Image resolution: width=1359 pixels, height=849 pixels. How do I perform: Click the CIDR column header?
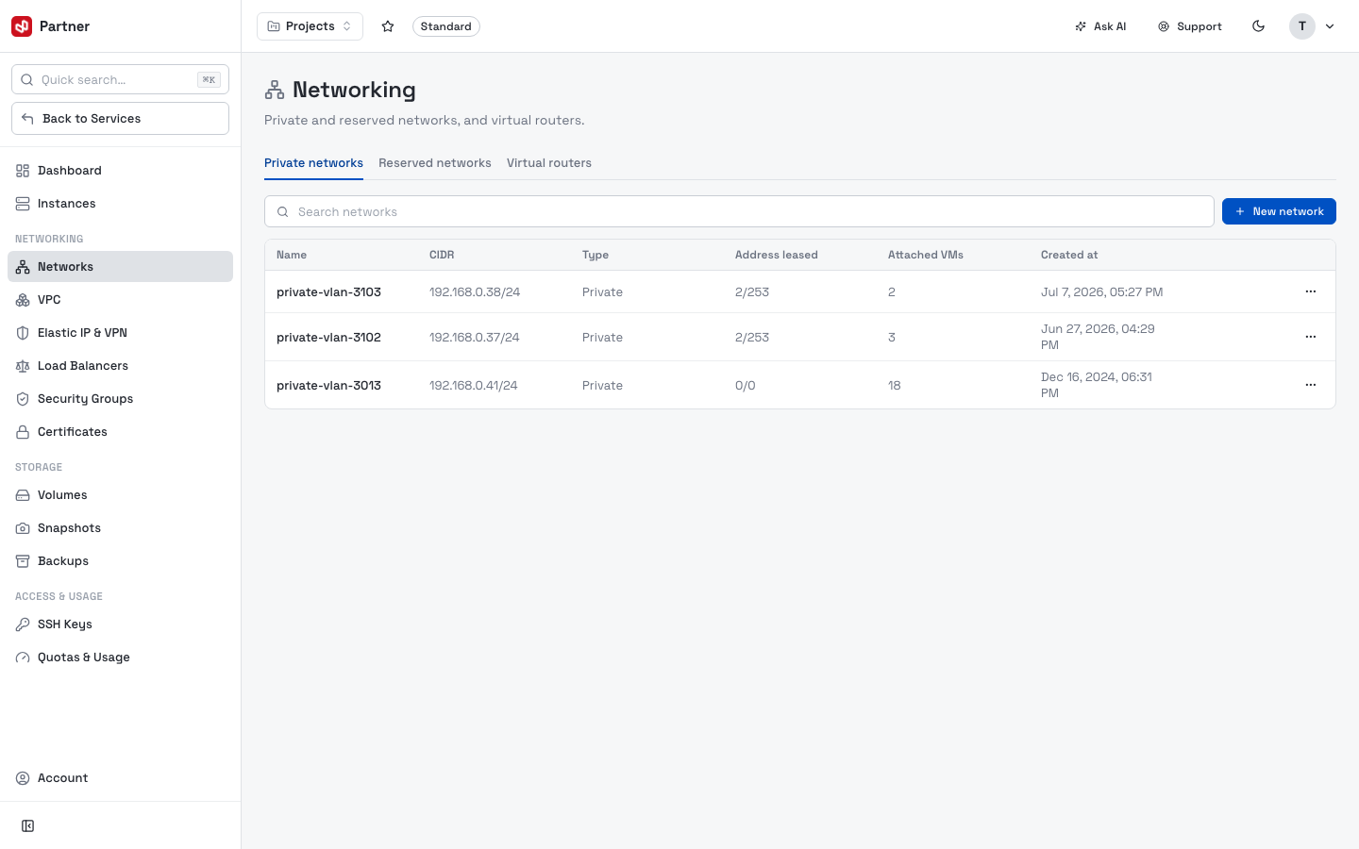[442, 255]
